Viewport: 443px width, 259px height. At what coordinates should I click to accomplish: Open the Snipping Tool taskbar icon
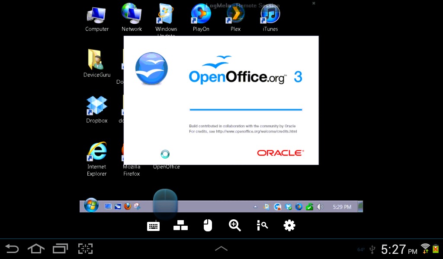coord(137,207)
